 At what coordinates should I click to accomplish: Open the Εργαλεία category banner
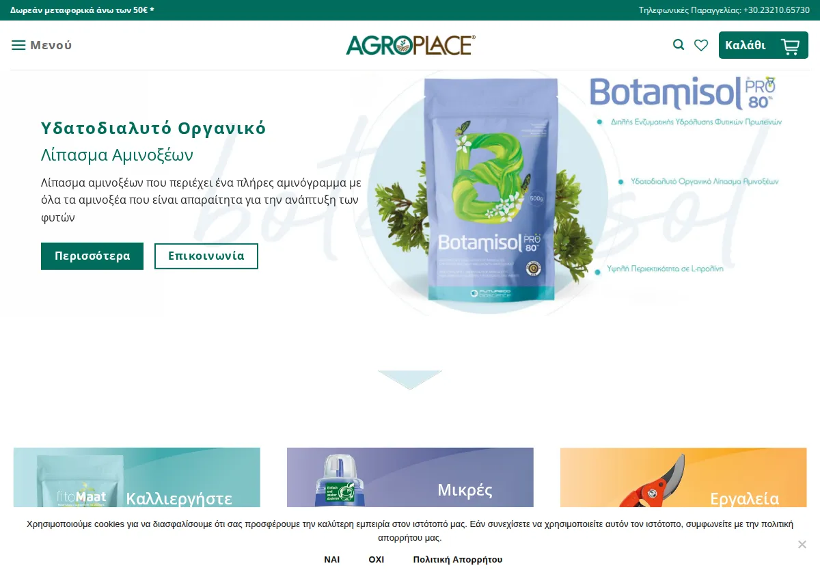pyautogui.click(x=683, y=477)
